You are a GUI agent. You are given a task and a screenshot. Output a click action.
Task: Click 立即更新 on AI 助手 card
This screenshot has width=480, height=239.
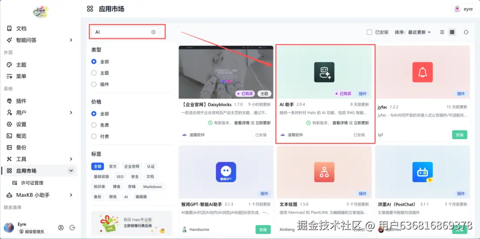pyautogui.click(x=361, y=123)
